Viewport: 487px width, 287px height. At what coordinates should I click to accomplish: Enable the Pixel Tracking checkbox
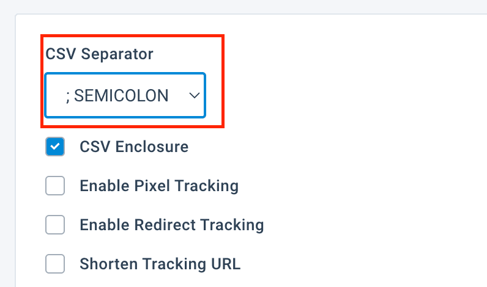tap(55, 186)
